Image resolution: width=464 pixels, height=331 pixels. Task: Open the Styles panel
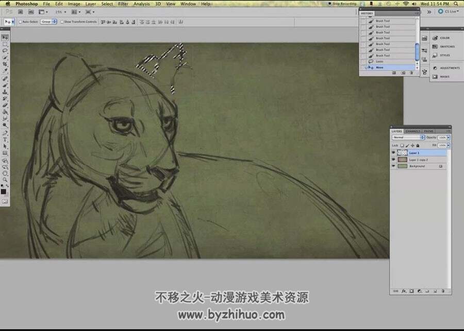(441, 55)
